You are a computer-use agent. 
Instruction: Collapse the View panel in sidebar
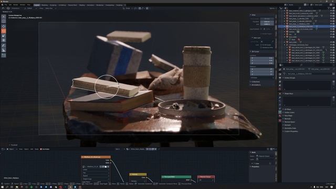tap(253, 15)
